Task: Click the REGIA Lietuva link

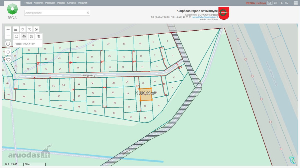Action: (256, 3)
